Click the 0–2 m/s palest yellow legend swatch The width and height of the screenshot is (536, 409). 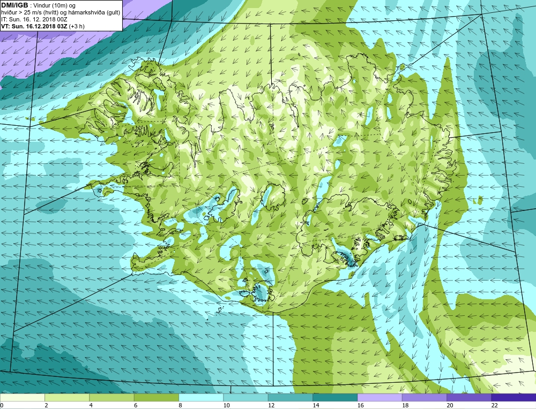[22, 397]
